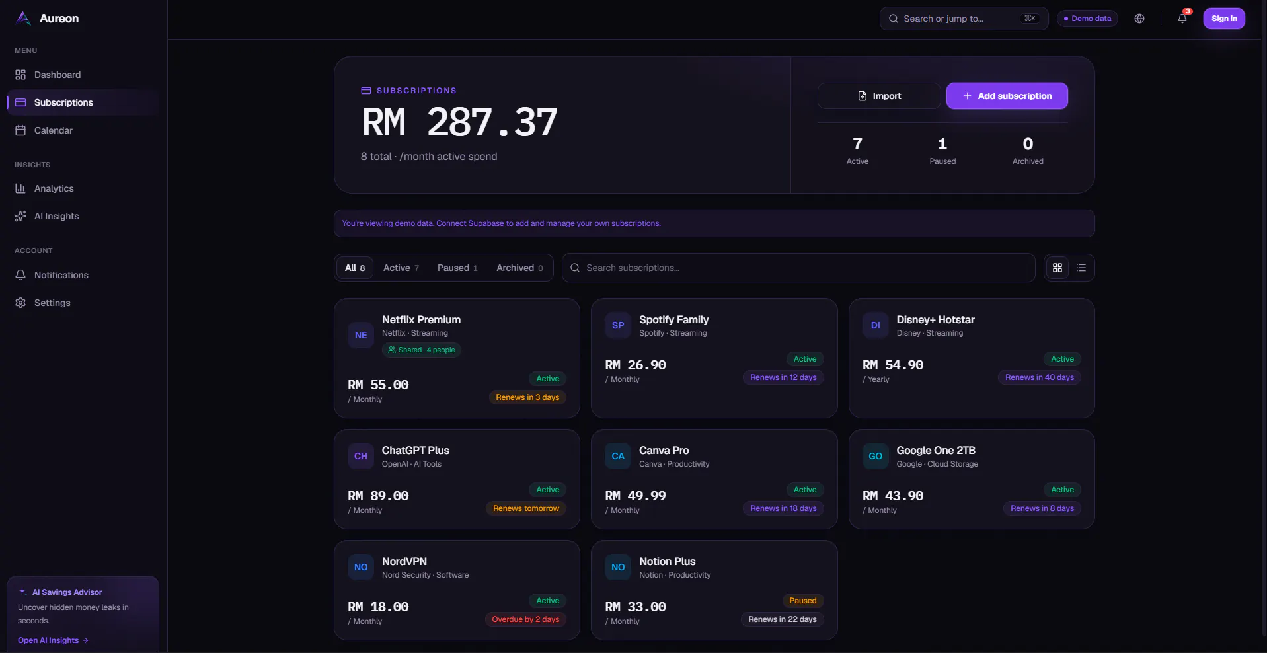Open the NordVPN card title
The width and height of the screenshot is (1267, 653).
coord(404,561)
